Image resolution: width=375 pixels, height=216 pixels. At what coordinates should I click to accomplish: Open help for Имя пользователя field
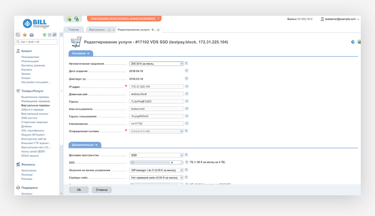pos(186,109)
